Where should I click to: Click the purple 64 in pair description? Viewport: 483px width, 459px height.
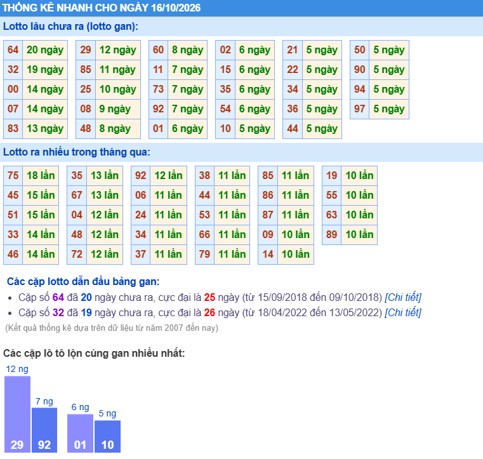tap(58, 297)
